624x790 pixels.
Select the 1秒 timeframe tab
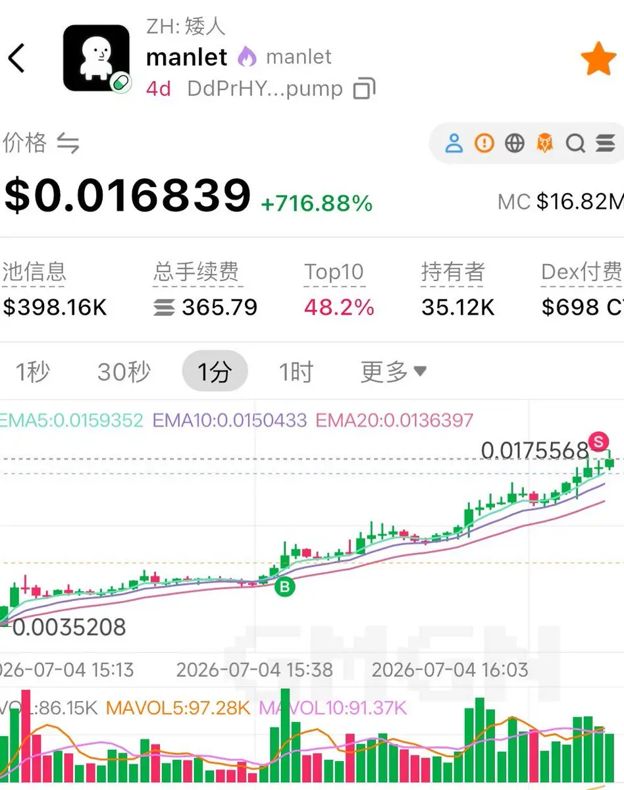32,373
